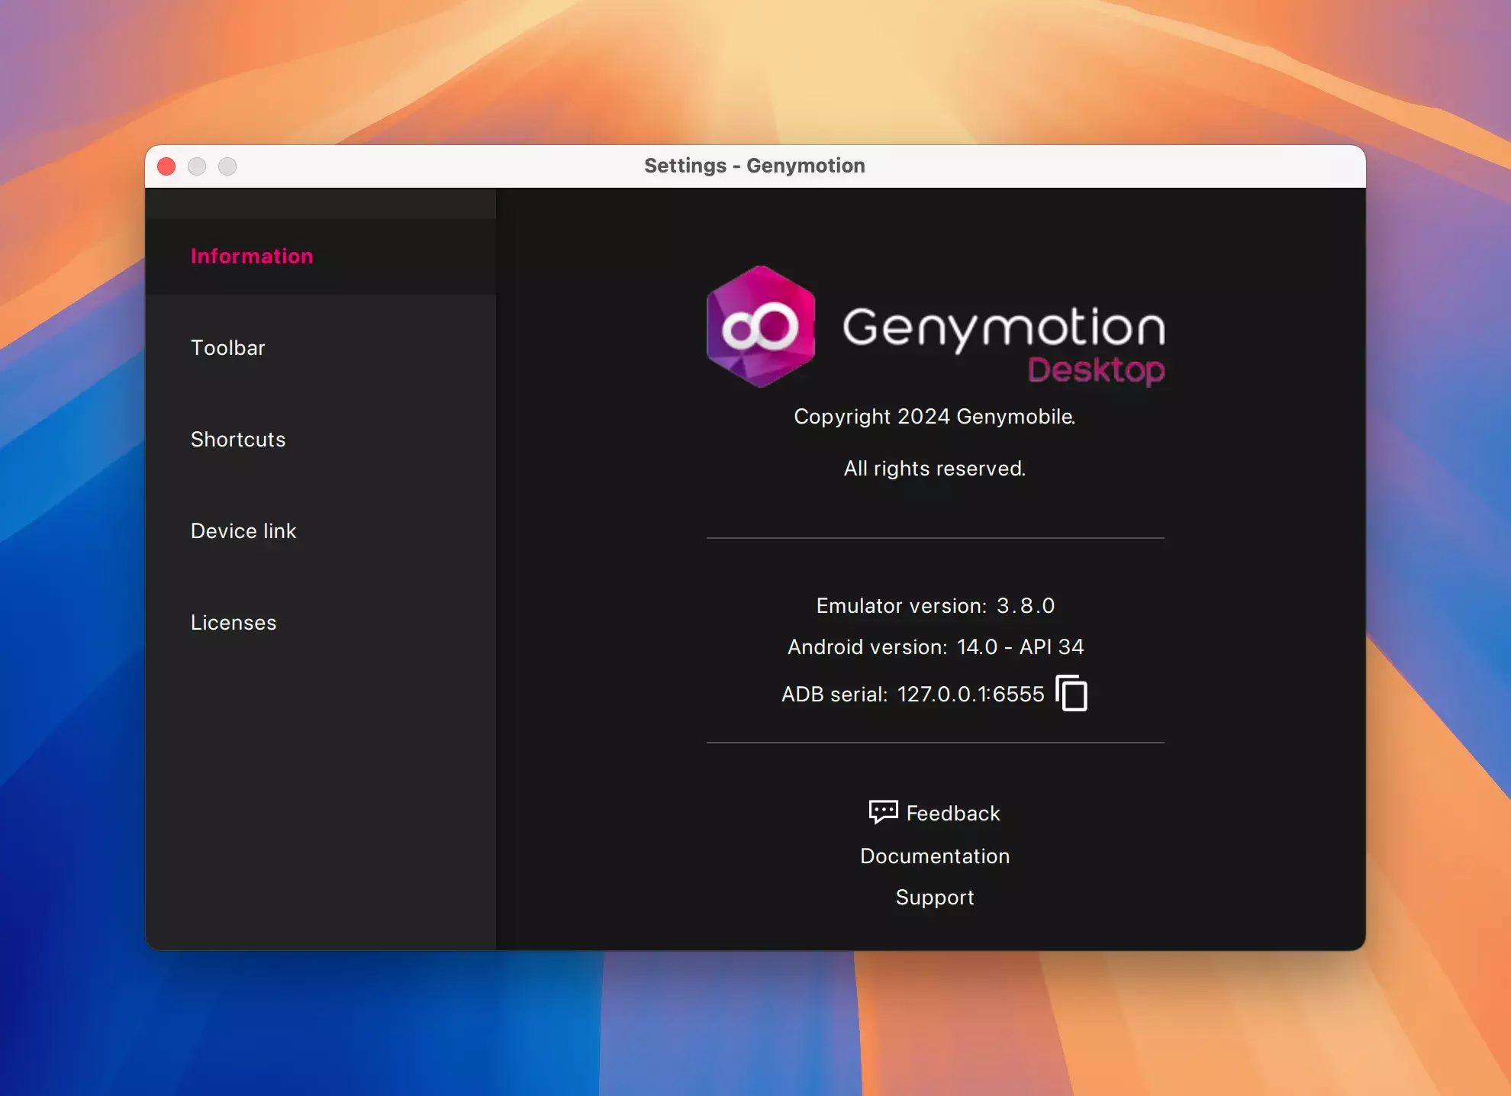The image size is (1511, 1096).
Task: Open the Shortcuts settings section
Action: [x=238, y=440]
